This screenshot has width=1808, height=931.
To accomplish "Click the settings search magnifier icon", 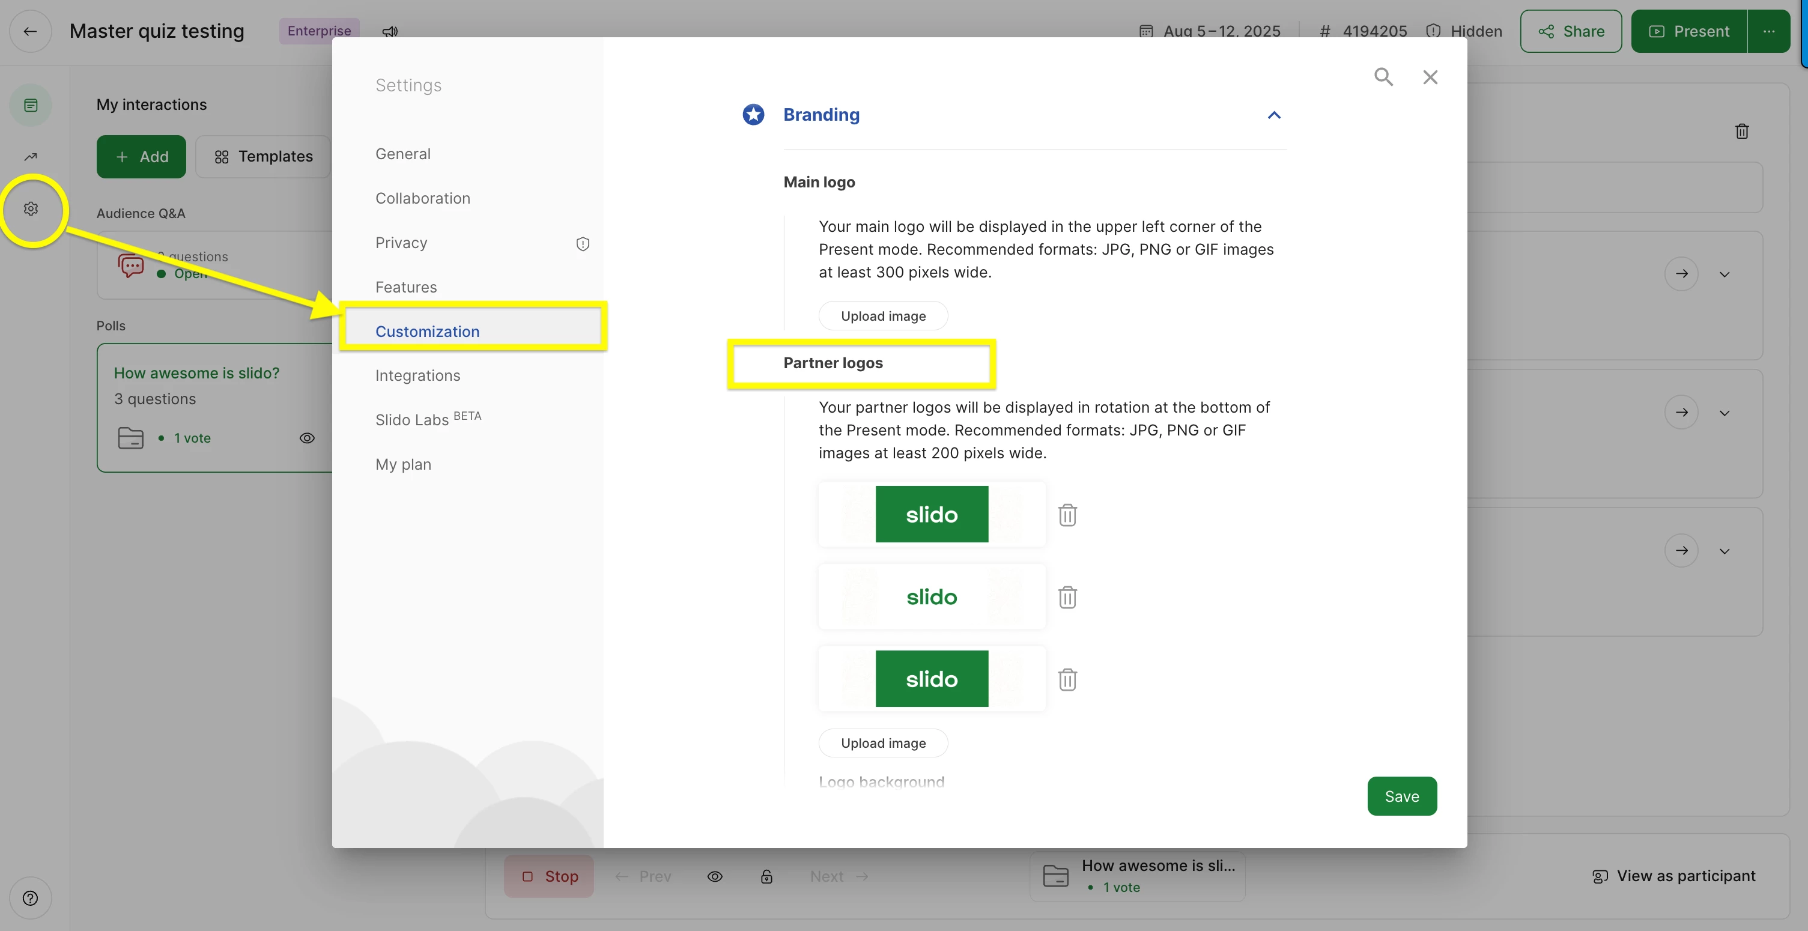I will 1383,76.
